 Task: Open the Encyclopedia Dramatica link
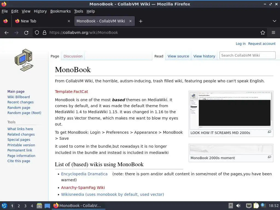[x=84, y=174]
